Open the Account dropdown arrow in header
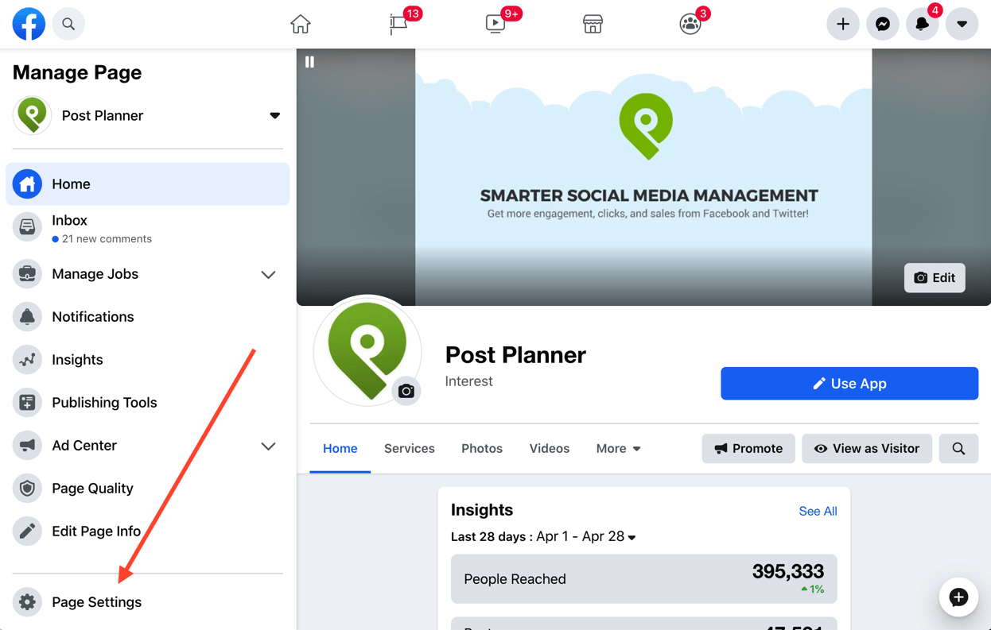Image resolution: width=991 pixels, height=630 pixels. point(962,24)
